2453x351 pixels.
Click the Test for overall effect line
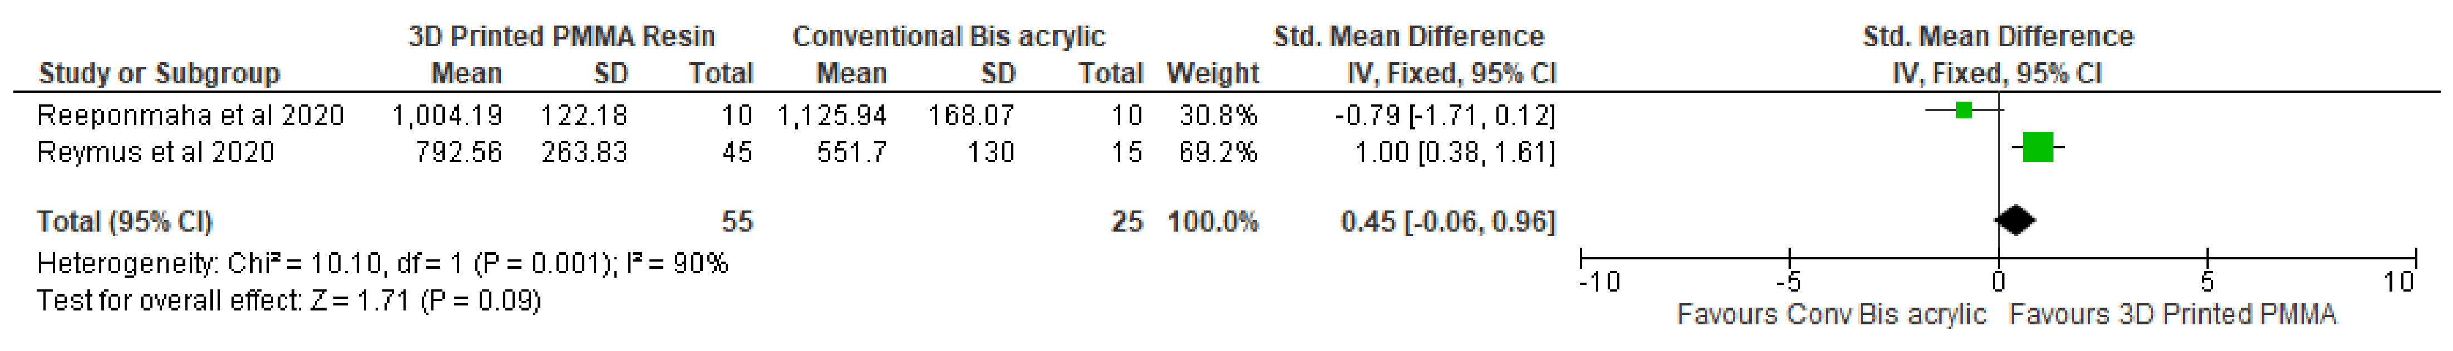288,302
